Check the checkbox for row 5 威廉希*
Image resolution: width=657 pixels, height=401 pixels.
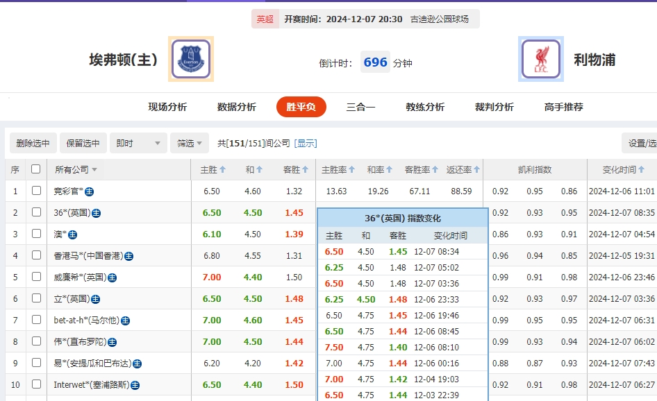click(35, 277)
